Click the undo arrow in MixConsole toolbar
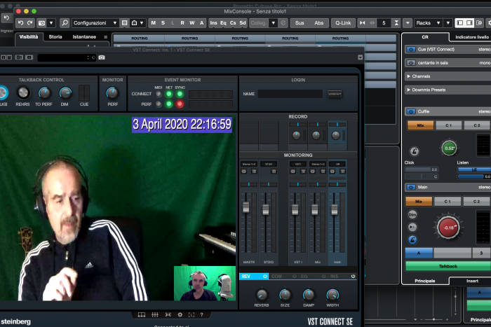 pos(21,23)
